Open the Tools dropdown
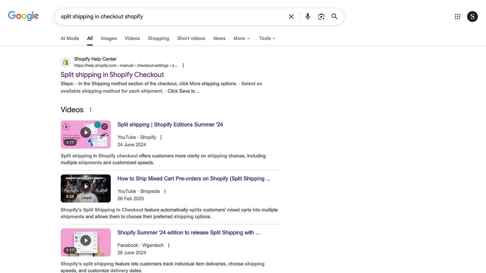Image resolution: width=486 pixels, height=273 pixels. point(267,38)
